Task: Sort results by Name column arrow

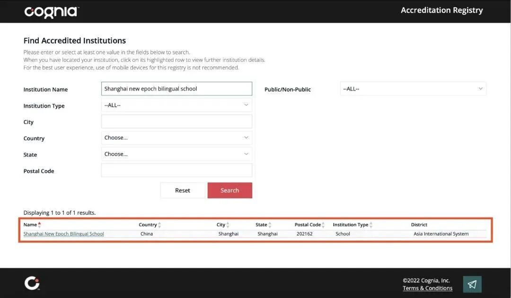Action: pos(39,224)
